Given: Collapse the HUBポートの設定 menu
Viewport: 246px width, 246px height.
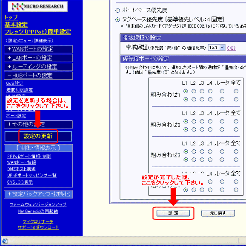Looking at the screenshot, I should click(x=38, y=75).
